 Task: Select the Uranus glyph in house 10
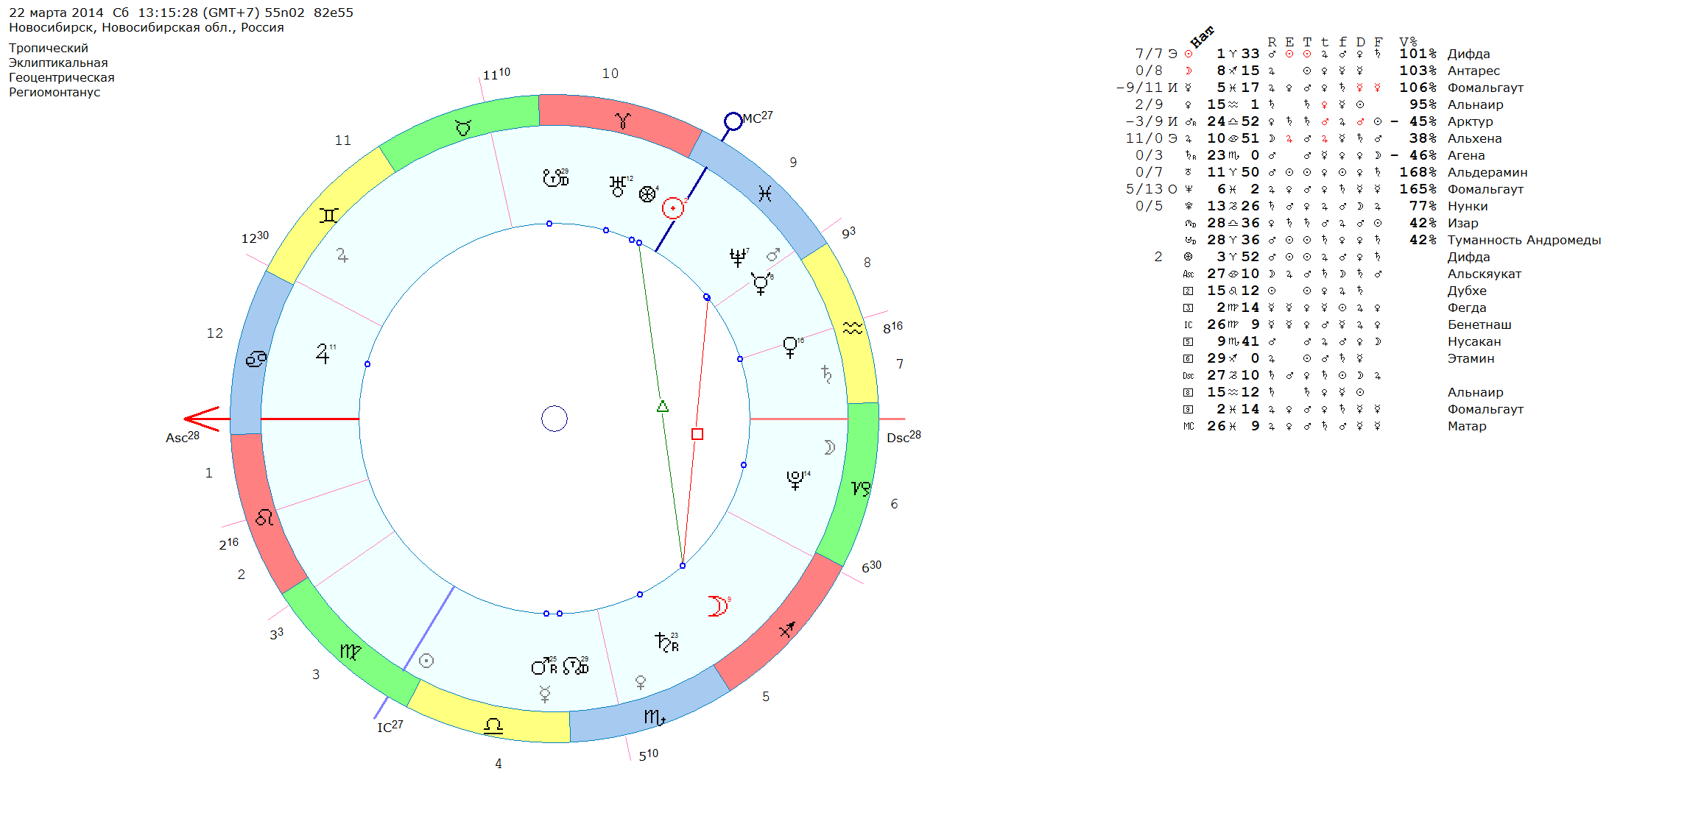click(618, 187)
